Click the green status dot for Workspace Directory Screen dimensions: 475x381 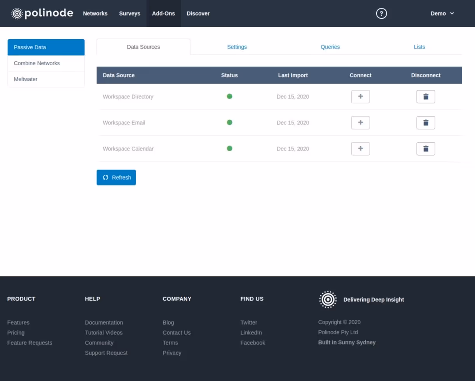229,96
